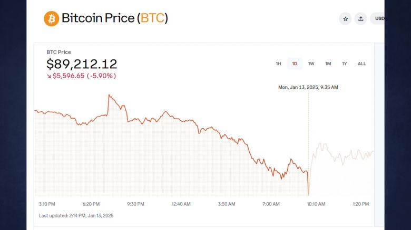Screen dimensions: 411x230
Task: Click the Jan 13, 9:35 AM tooltip
Action: [x=308, y=87]
